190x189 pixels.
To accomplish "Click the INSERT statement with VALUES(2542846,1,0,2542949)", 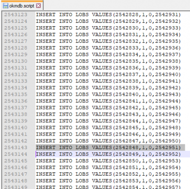I will pos(108,134).
